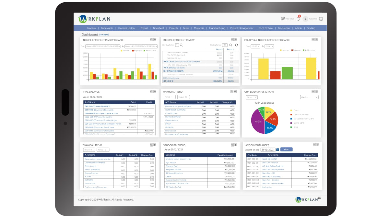Image resolution: width=389 pixels, height=218 pixels.
Task: Click the calendar icon next to Year 24-25
Action: 283,18
